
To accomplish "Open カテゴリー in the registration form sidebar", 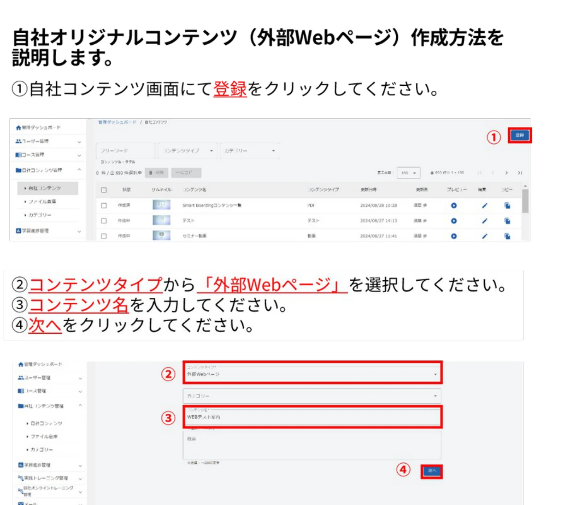I will 50,449.
